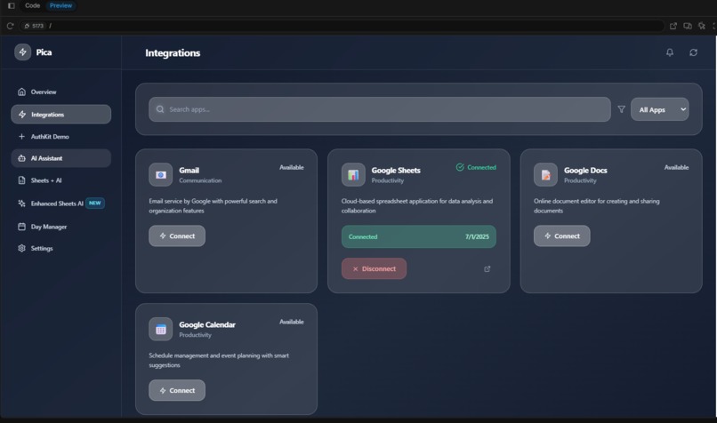Viewport: 717px width, 423px height.
Task: Open Day Manager in the sidebar
Action: point(60,227)
